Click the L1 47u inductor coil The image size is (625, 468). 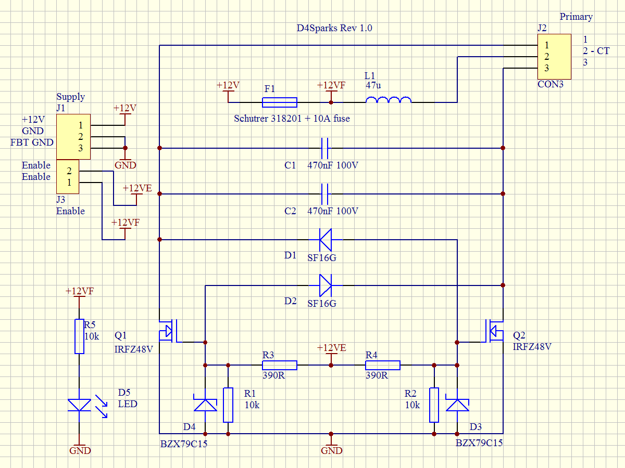389,101
